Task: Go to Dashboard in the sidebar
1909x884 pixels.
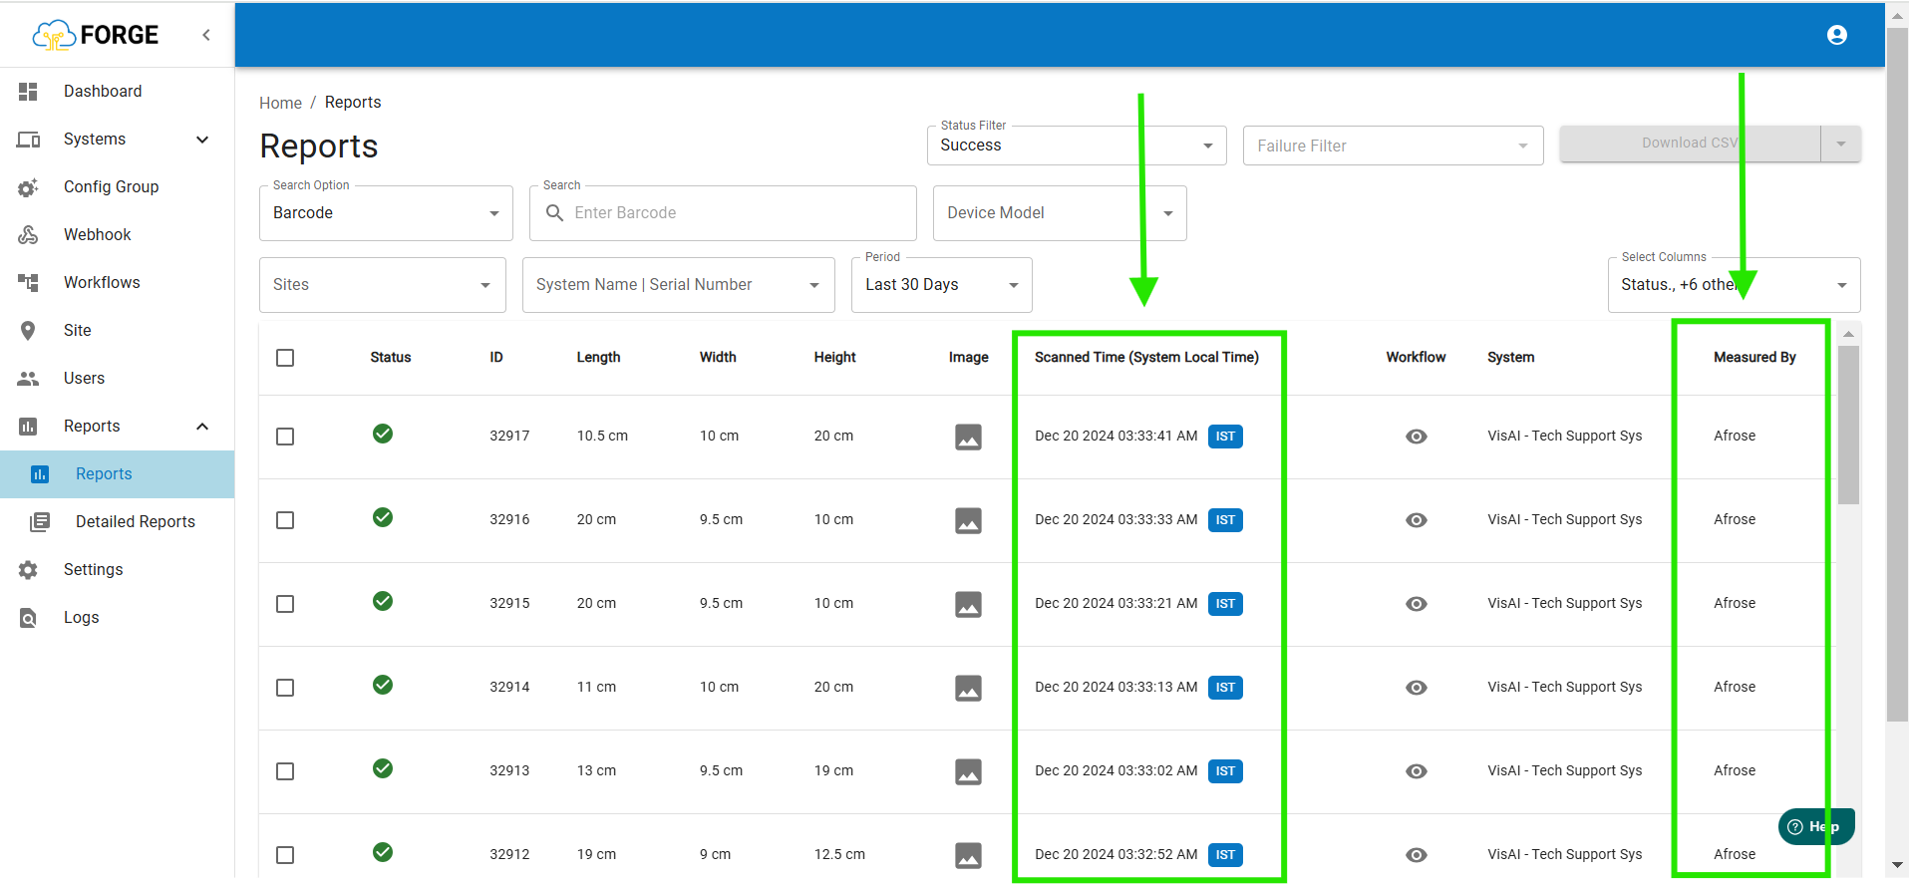Action: click(x=103, y=92)
